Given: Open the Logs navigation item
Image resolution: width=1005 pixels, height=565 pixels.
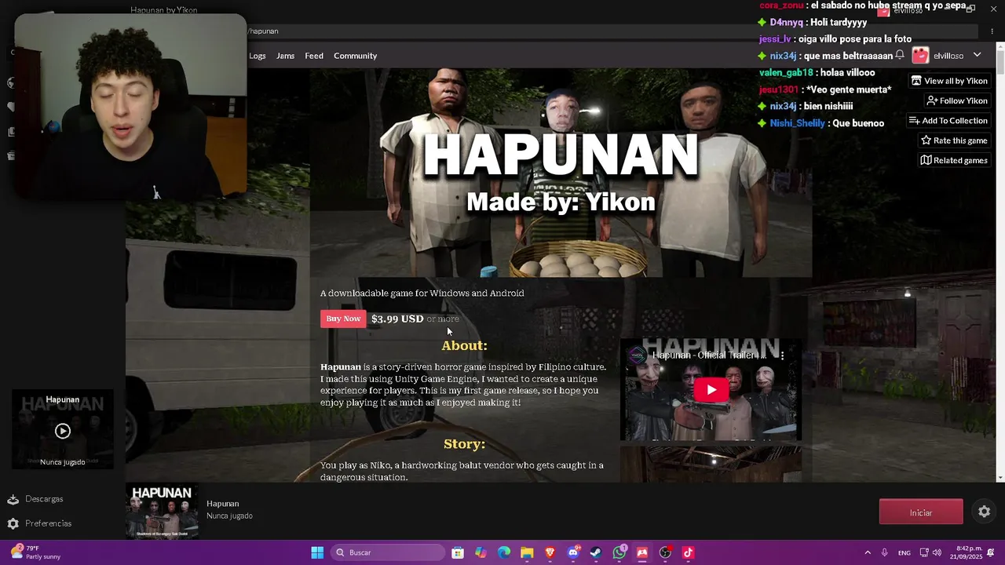Looking at the screenshot, I should point(258,56).
